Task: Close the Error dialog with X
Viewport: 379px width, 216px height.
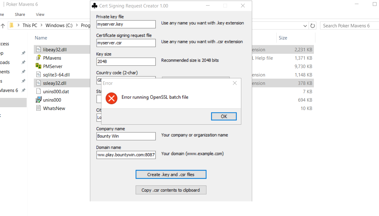Action: tap(235, 83)
